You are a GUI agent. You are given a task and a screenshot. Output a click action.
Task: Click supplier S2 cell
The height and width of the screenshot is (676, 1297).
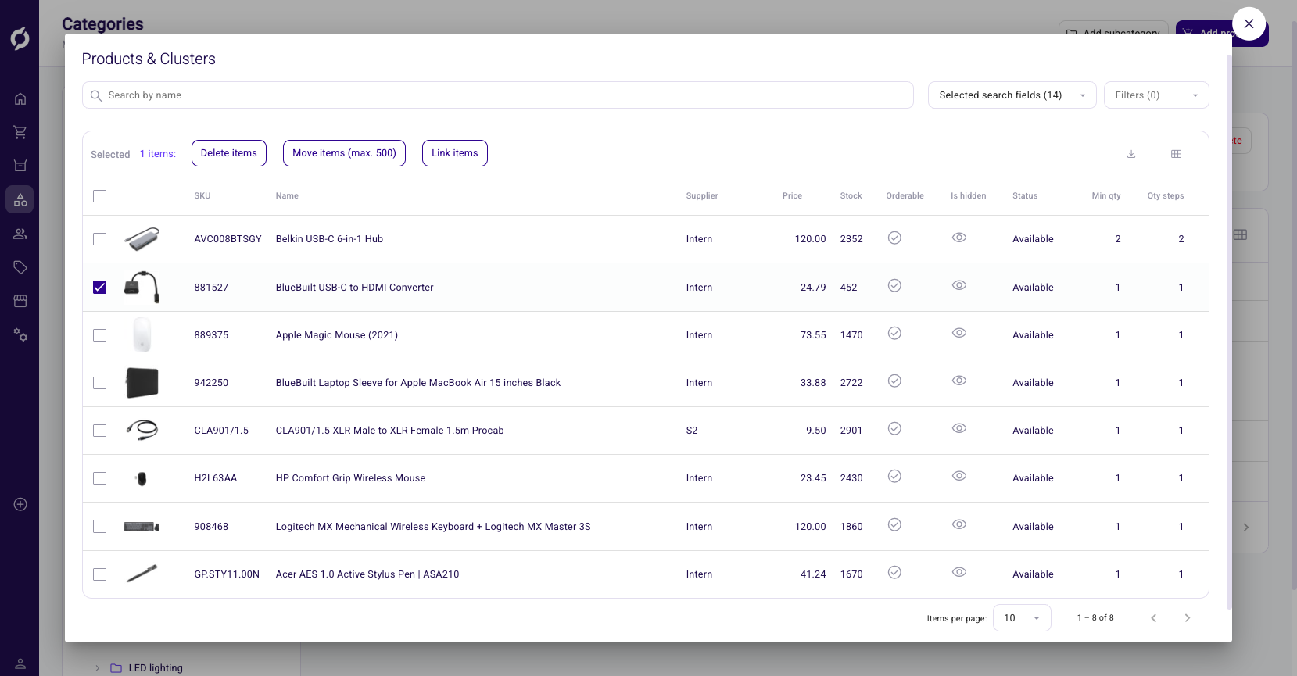[692, 431]
